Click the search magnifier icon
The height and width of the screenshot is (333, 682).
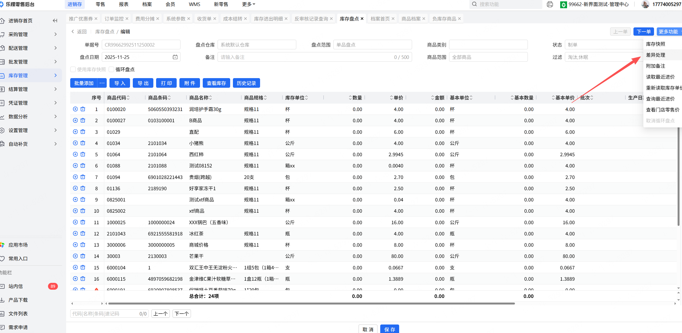[x=474, y=4]
